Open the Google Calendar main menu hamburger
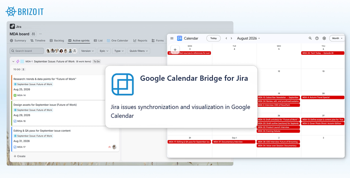The width and height of the screenshot is (350, 178). [172, 38]
